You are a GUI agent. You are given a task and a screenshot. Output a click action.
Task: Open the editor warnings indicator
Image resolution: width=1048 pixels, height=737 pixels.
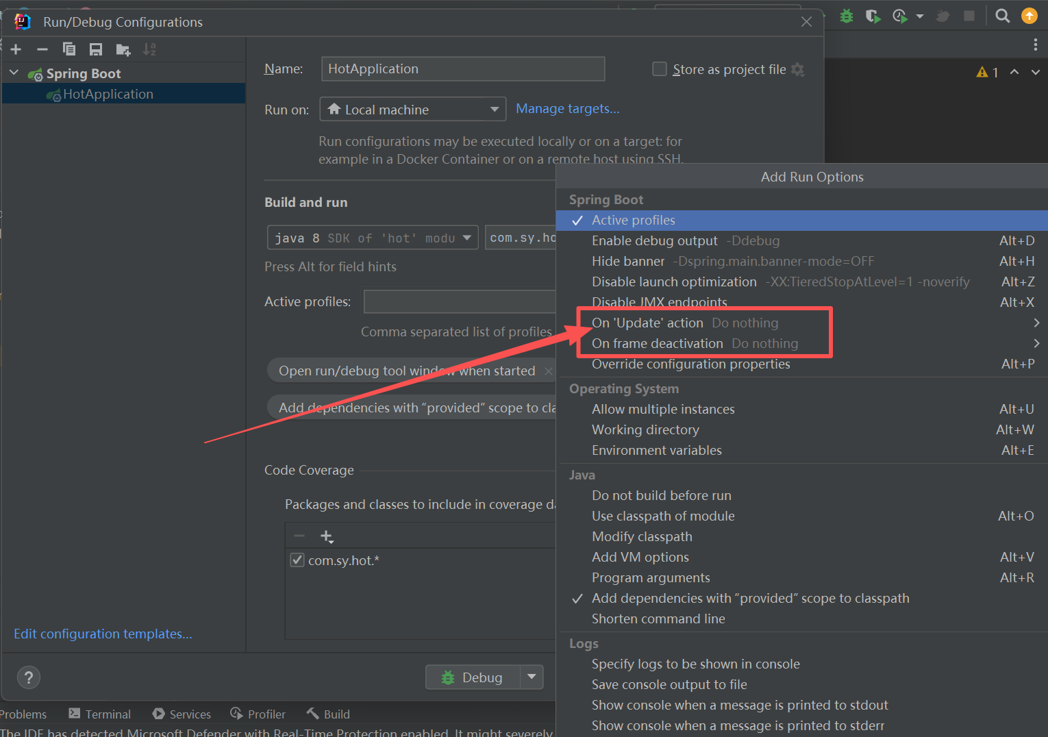(987, 72)
